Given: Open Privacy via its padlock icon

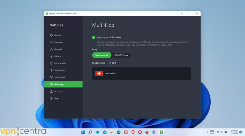Looking at the screenshot, I should (x=51, y=56).
